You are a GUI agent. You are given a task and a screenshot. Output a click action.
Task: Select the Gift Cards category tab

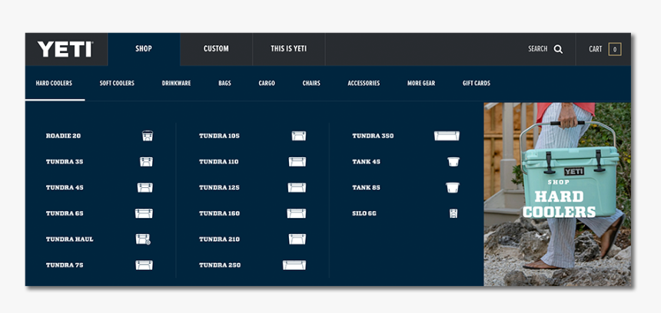click(477, 84)
